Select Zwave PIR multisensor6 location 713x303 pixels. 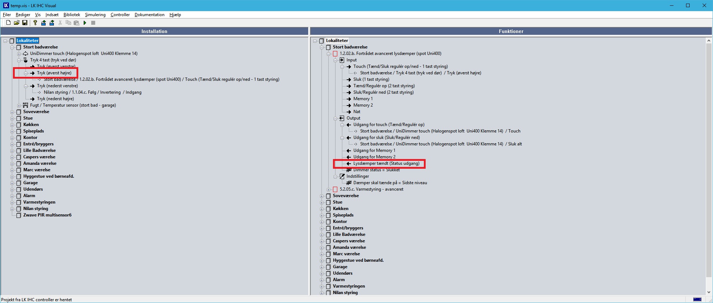47,215
